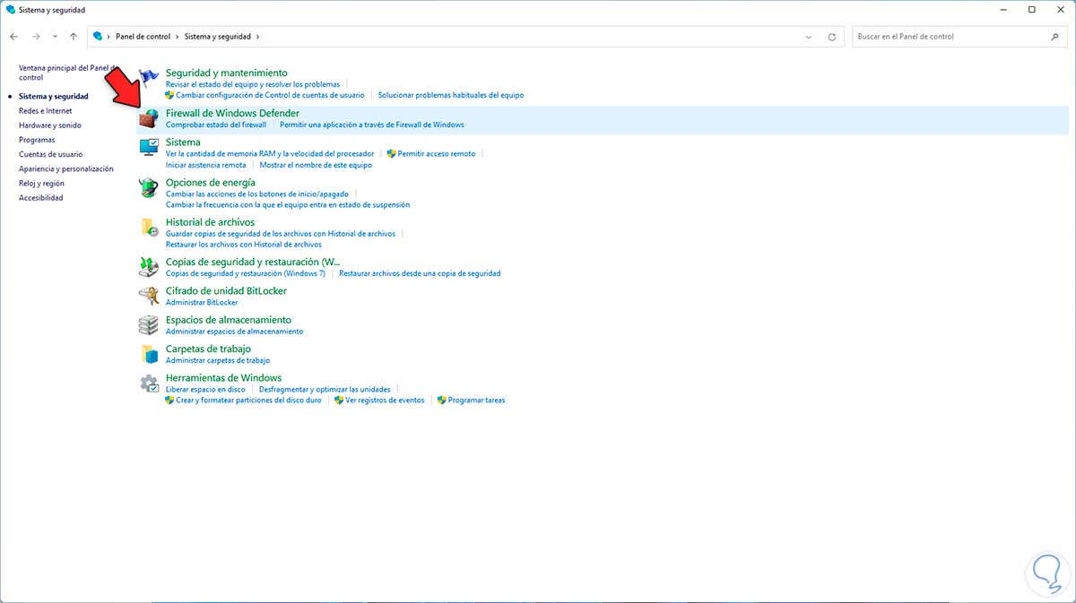Expand chevron after Sistema y seguridad breadcrumb
Viewport: 1076px width, 603px height.
click(258, 37)
